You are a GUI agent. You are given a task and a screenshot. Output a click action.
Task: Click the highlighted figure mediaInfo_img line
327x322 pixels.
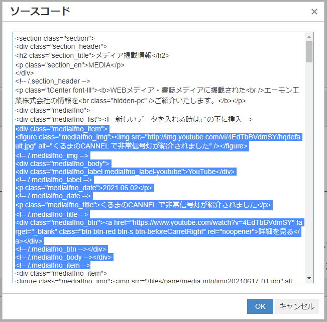tap(151, 137)
